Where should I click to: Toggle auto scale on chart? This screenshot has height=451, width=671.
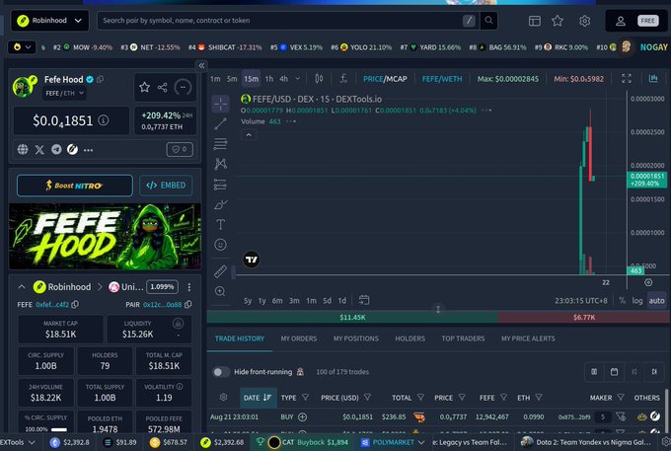[x=656, y=300]
